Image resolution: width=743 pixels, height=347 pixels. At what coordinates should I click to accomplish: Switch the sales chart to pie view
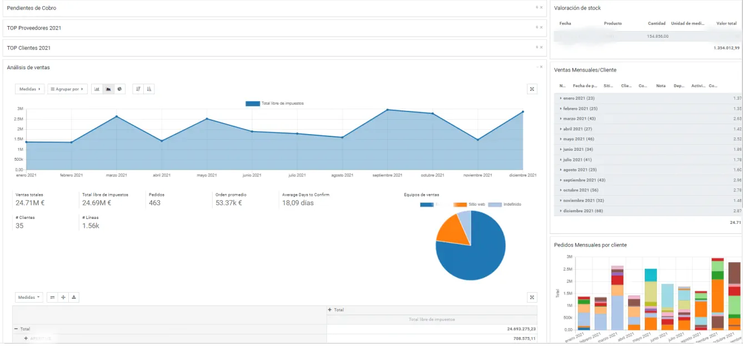point(120,89)
